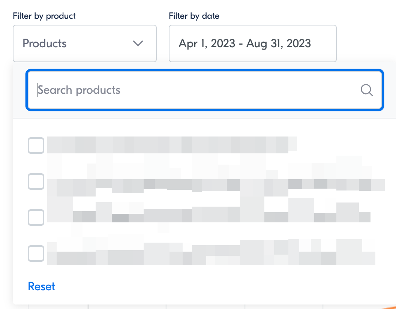
Task: Focus the Search products input field
Action: (205, 90)
